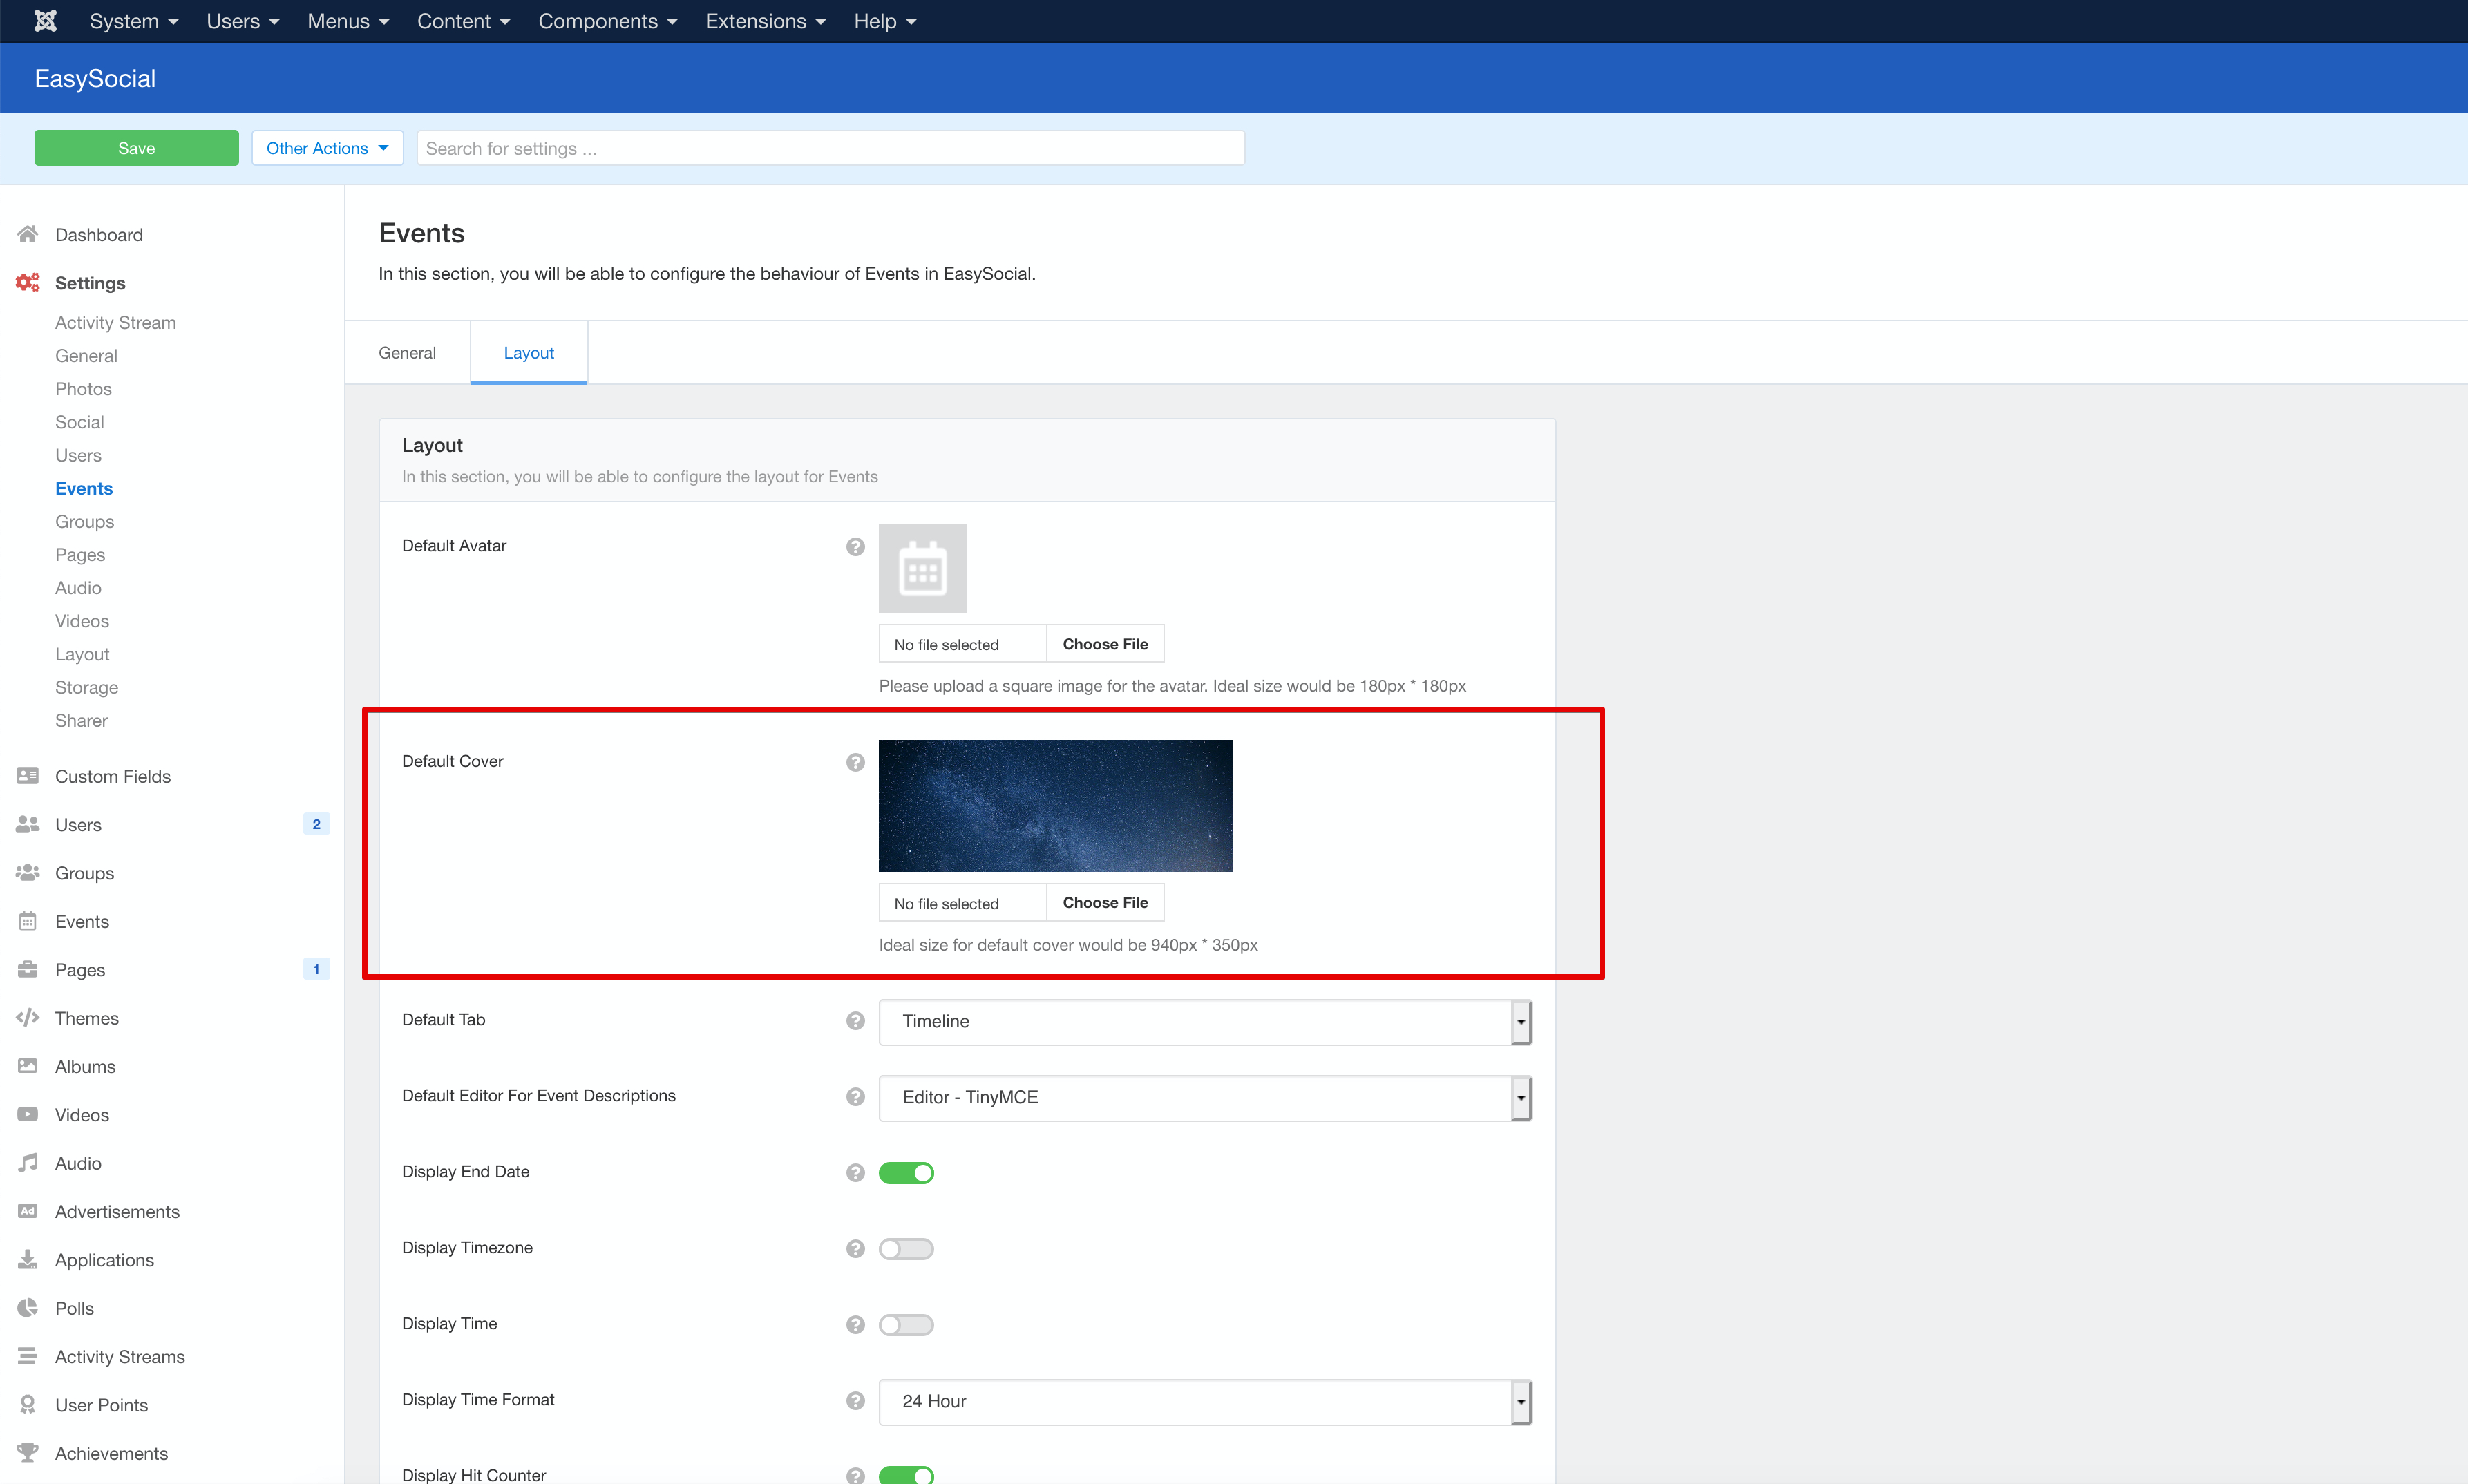Click the User Points badge icon
Image resolution: width=2468 pixels, height=1484 pixels.
tap(28, 1404)
